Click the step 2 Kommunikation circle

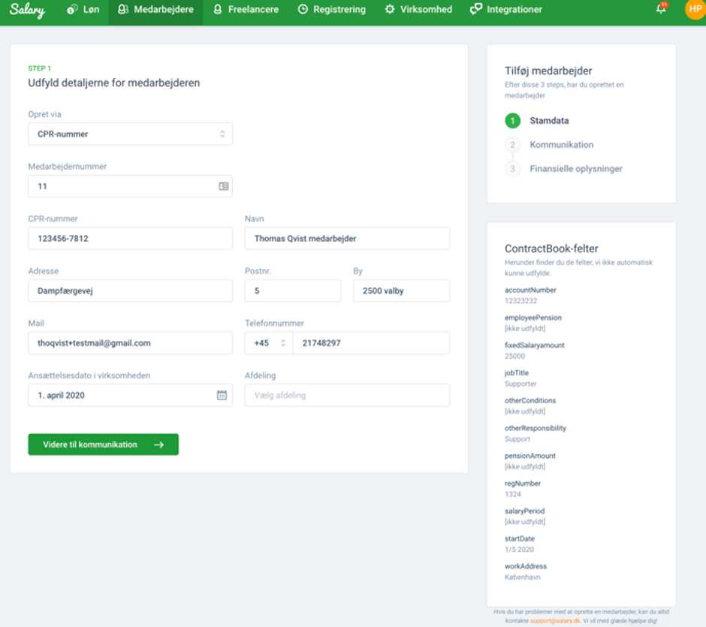(512, 145)
